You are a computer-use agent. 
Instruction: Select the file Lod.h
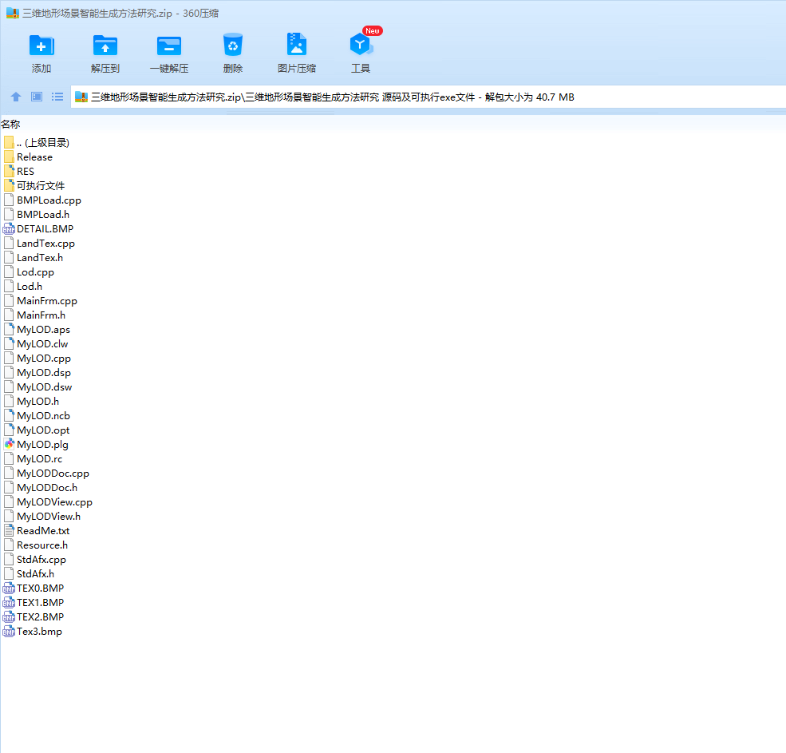(22, 287)
